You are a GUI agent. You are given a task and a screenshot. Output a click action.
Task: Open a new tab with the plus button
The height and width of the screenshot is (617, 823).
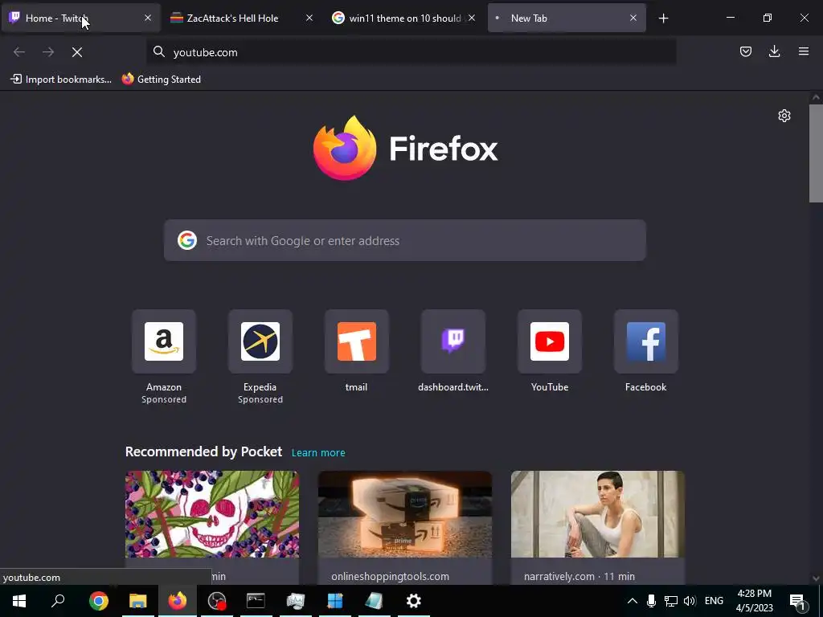pos(663,18)
